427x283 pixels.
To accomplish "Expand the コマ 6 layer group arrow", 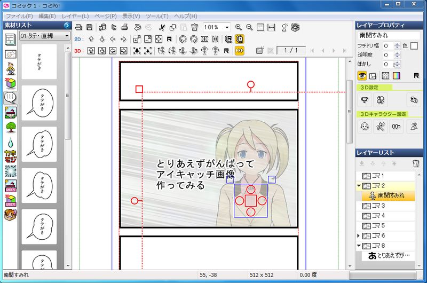I will [x=359, y=235].
